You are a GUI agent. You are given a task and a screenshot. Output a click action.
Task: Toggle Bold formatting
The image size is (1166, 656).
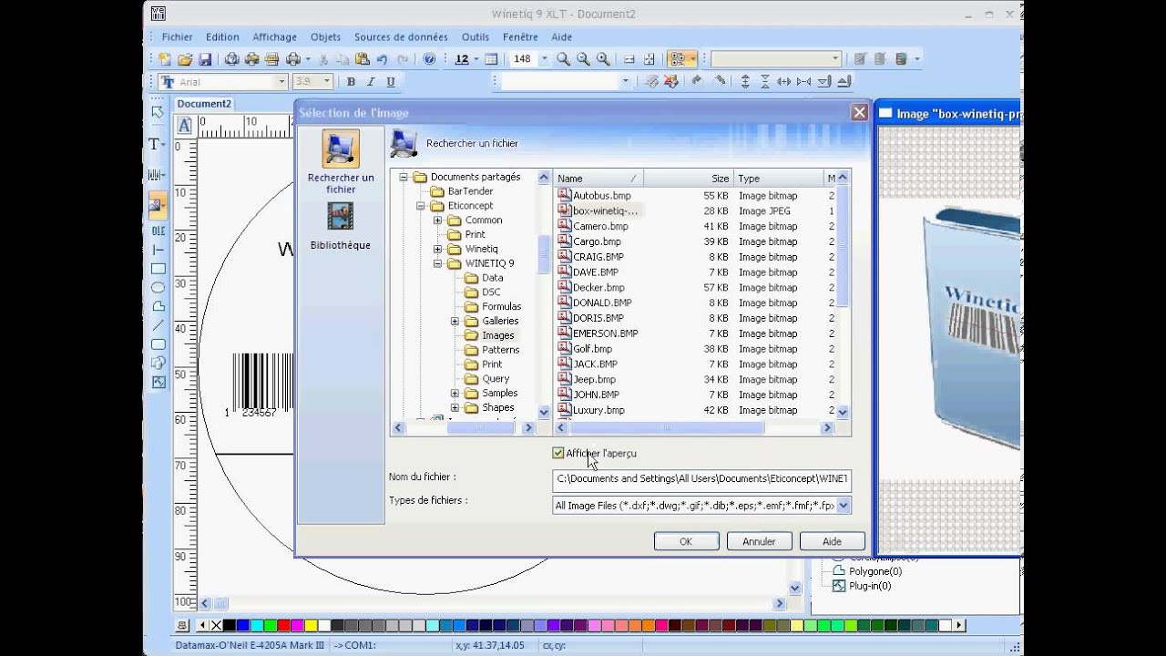[351, 82]
